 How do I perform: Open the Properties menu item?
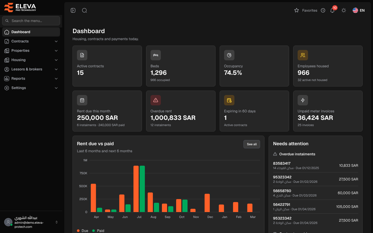[31, 50]
